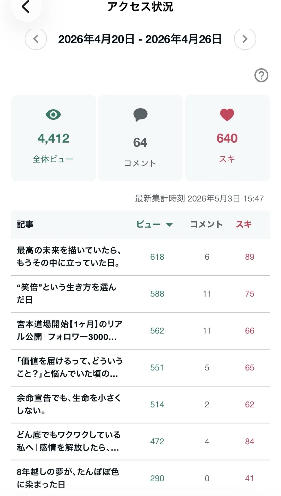Select the スキ 640 card
281x496 pixels.
227,138
